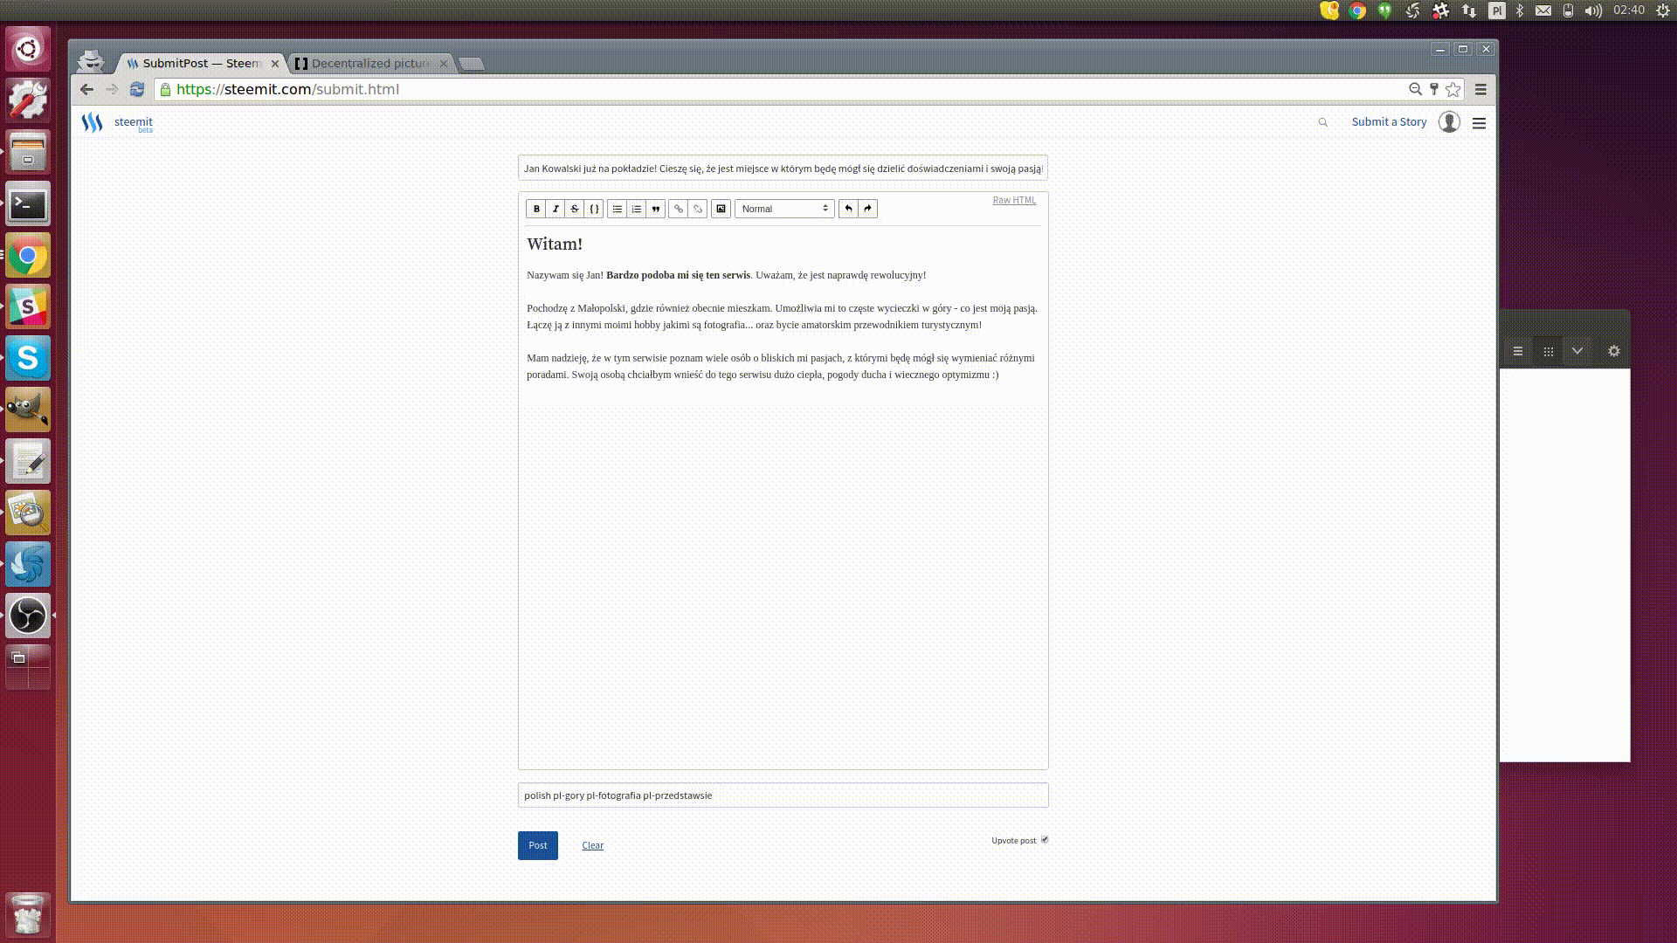Add a hyperlink with link icon

(x=679, y=209)
